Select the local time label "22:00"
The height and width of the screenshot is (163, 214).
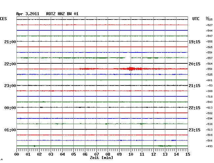click(10, 64)
